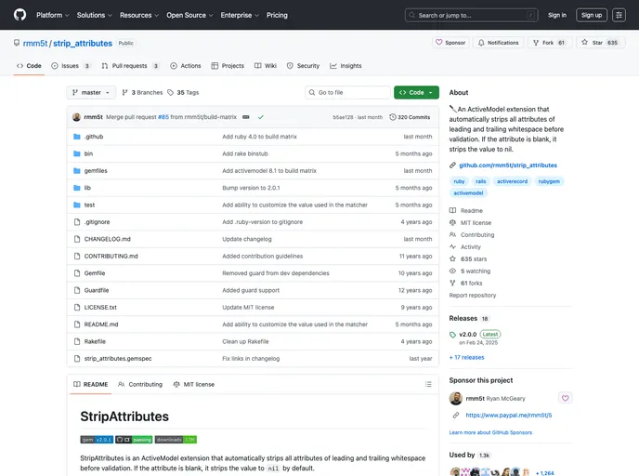This screenshot has height=476, width=639.
Task: Open the paypal.me/rmm5t link
Action: pos(509,416)
